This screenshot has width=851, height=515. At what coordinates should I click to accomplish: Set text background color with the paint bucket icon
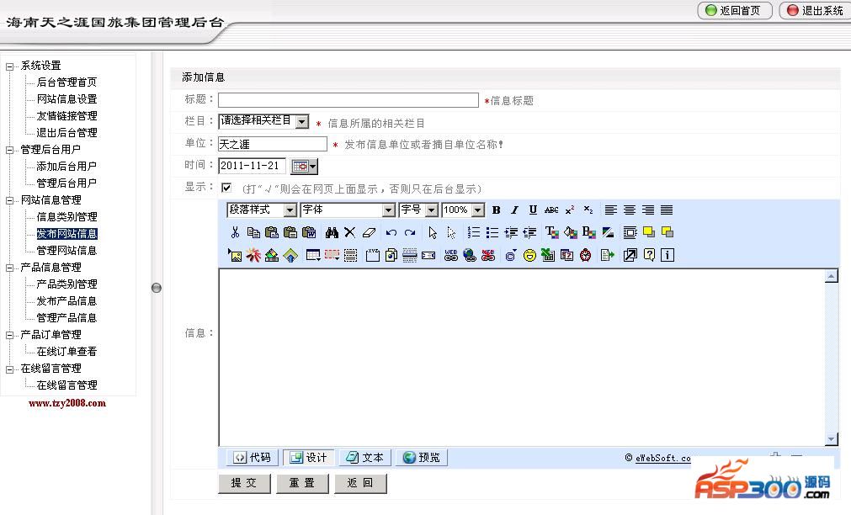click(571, 232)
